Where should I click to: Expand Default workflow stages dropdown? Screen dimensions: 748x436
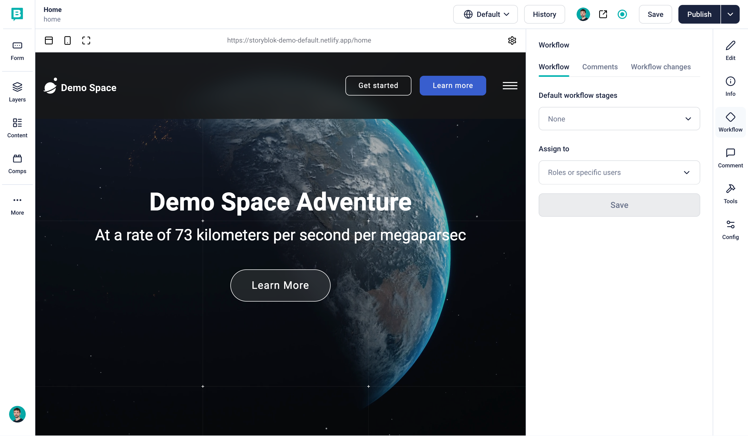click(x=619, y=119)
